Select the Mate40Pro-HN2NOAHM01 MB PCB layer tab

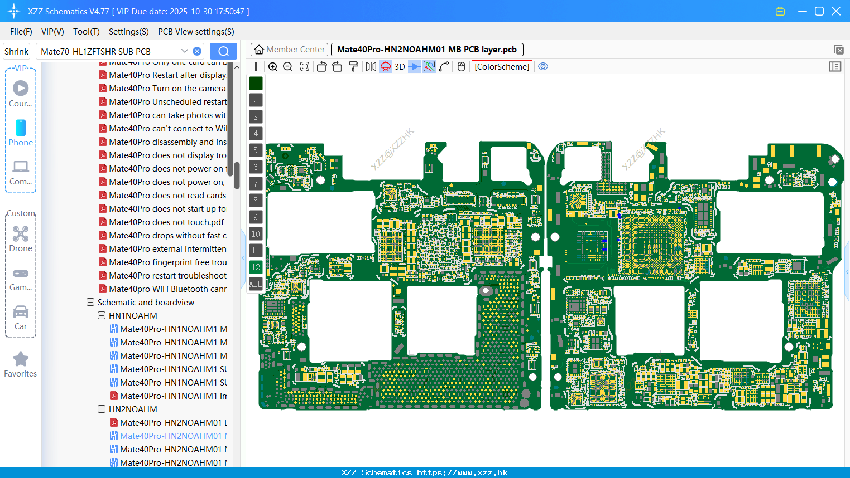[x=427, y=50]
